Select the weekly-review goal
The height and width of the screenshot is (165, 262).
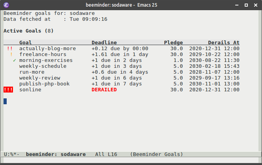[x=40, y=78]
